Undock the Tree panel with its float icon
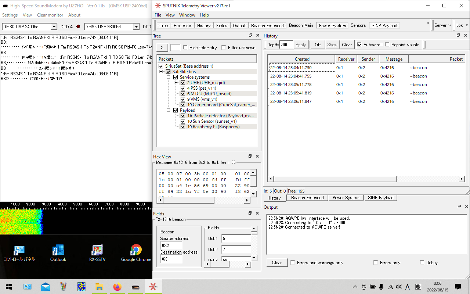The width and height of the screenshot is (470, 294). (250, 36)
